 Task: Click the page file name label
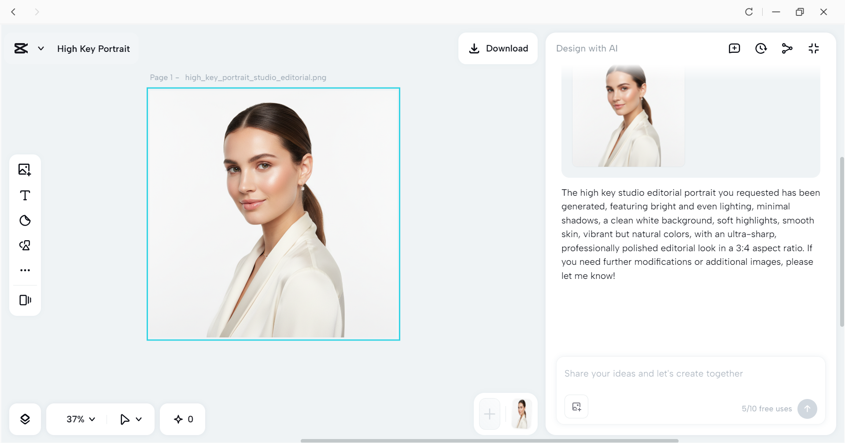point(255,77)
